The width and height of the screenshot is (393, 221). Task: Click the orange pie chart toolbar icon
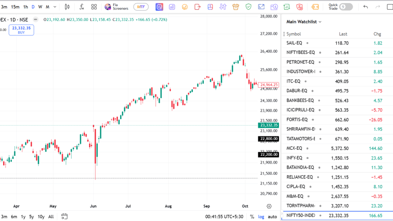185,7
